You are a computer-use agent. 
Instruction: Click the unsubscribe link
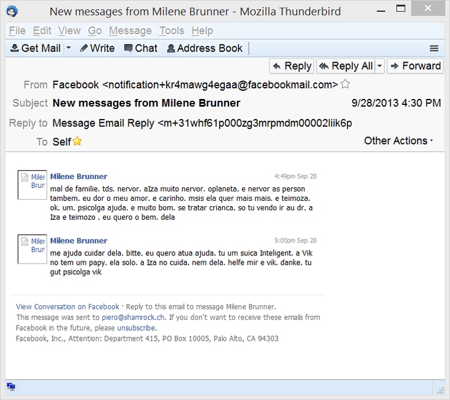(136, 328)
